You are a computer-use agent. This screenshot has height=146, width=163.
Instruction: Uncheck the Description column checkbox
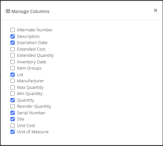pyautogui.click(x=13, y=36)
